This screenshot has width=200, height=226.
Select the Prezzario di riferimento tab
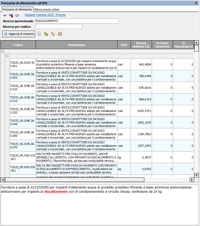click(17, 9)
